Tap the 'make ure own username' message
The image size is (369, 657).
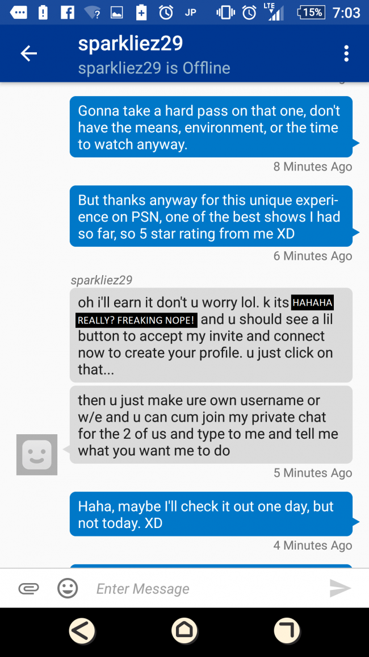point(211,425)
